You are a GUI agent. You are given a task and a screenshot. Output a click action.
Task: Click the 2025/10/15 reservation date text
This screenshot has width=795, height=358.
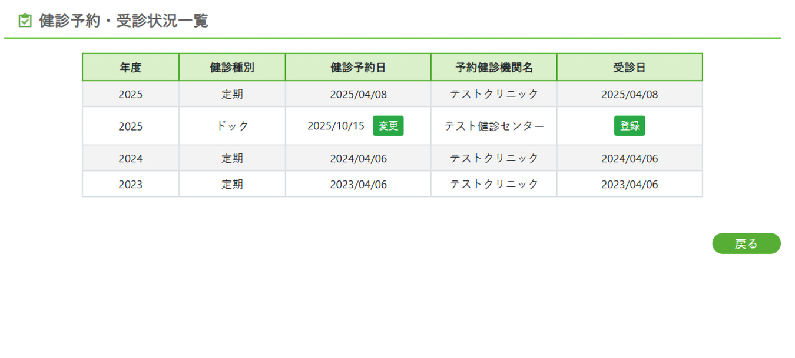point(336,126)
